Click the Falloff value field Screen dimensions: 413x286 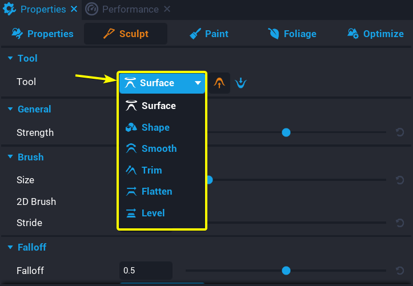click(146, 271)
